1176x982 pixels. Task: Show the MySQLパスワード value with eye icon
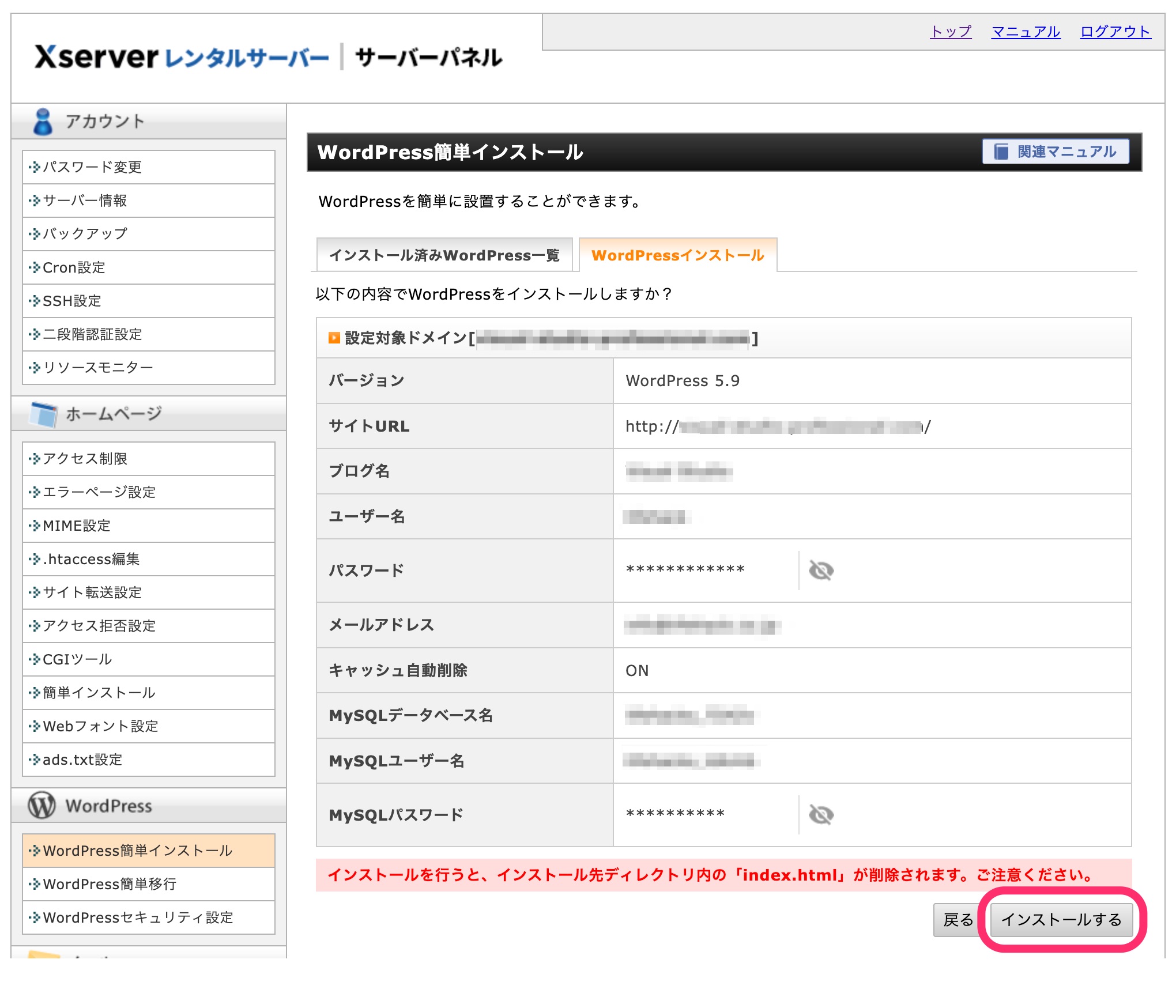(x=821, y=814)
